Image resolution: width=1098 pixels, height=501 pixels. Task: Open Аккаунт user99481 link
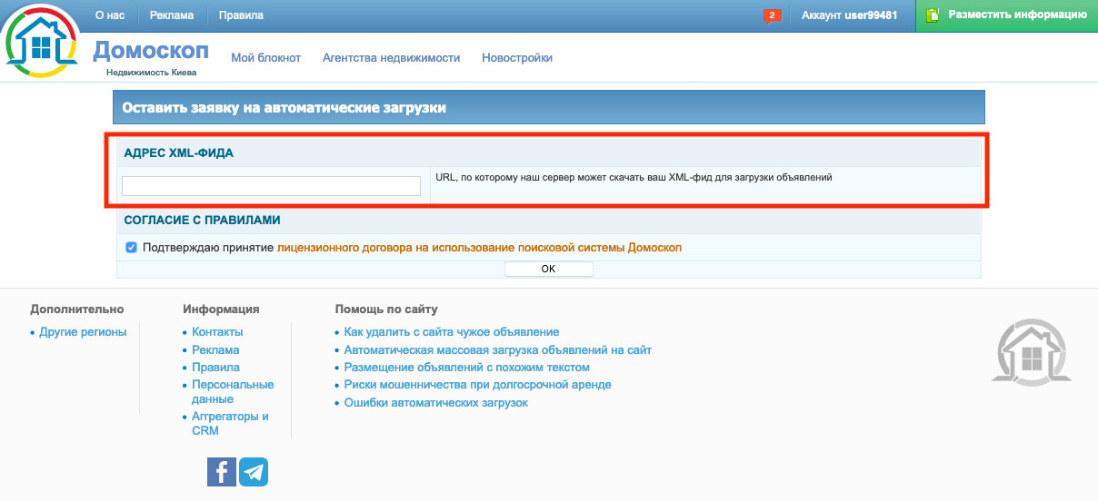click(849, 15)
